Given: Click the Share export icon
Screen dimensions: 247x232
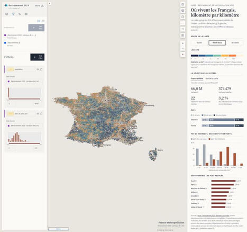Looking at the screenshot, I should click(x=42, y=6).
